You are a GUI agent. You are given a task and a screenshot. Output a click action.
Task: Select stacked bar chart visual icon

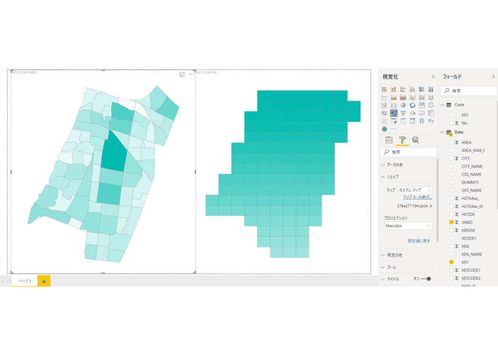[x=384, y=89]
